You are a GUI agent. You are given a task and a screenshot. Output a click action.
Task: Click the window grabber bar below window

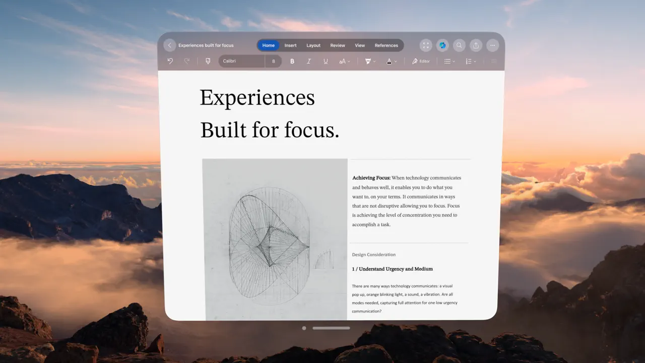331,328
